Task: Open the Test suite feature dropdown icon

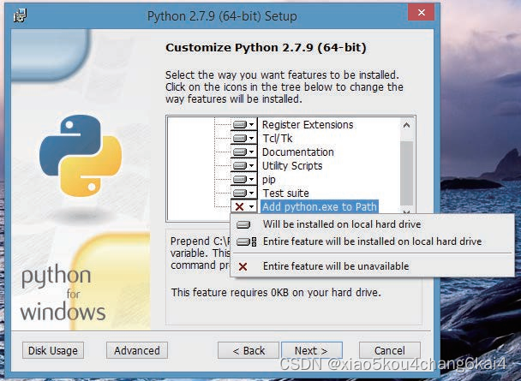Action: pyautogui.click(x=243, y=193)
